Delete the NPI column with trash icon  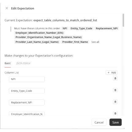(x=115, y=78)
